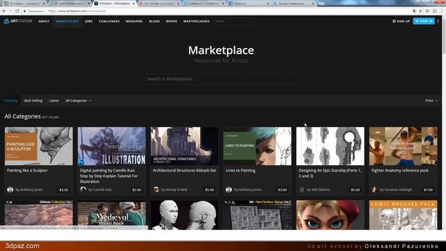Open Painting like a Sculptor thumbnail
The width and height of the screenshot is (446, 251).
coord(39,146)
